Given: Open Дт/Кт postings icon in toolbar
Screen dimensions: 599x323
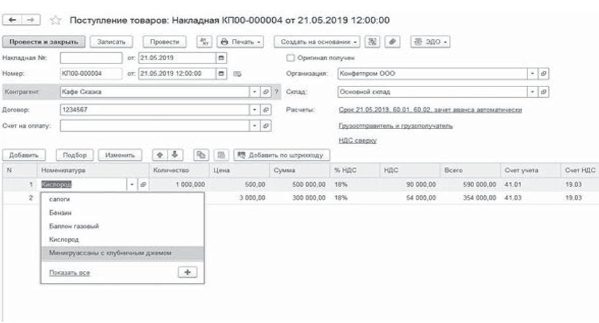Looking at the screenshot, I should (x=203, y=41).
